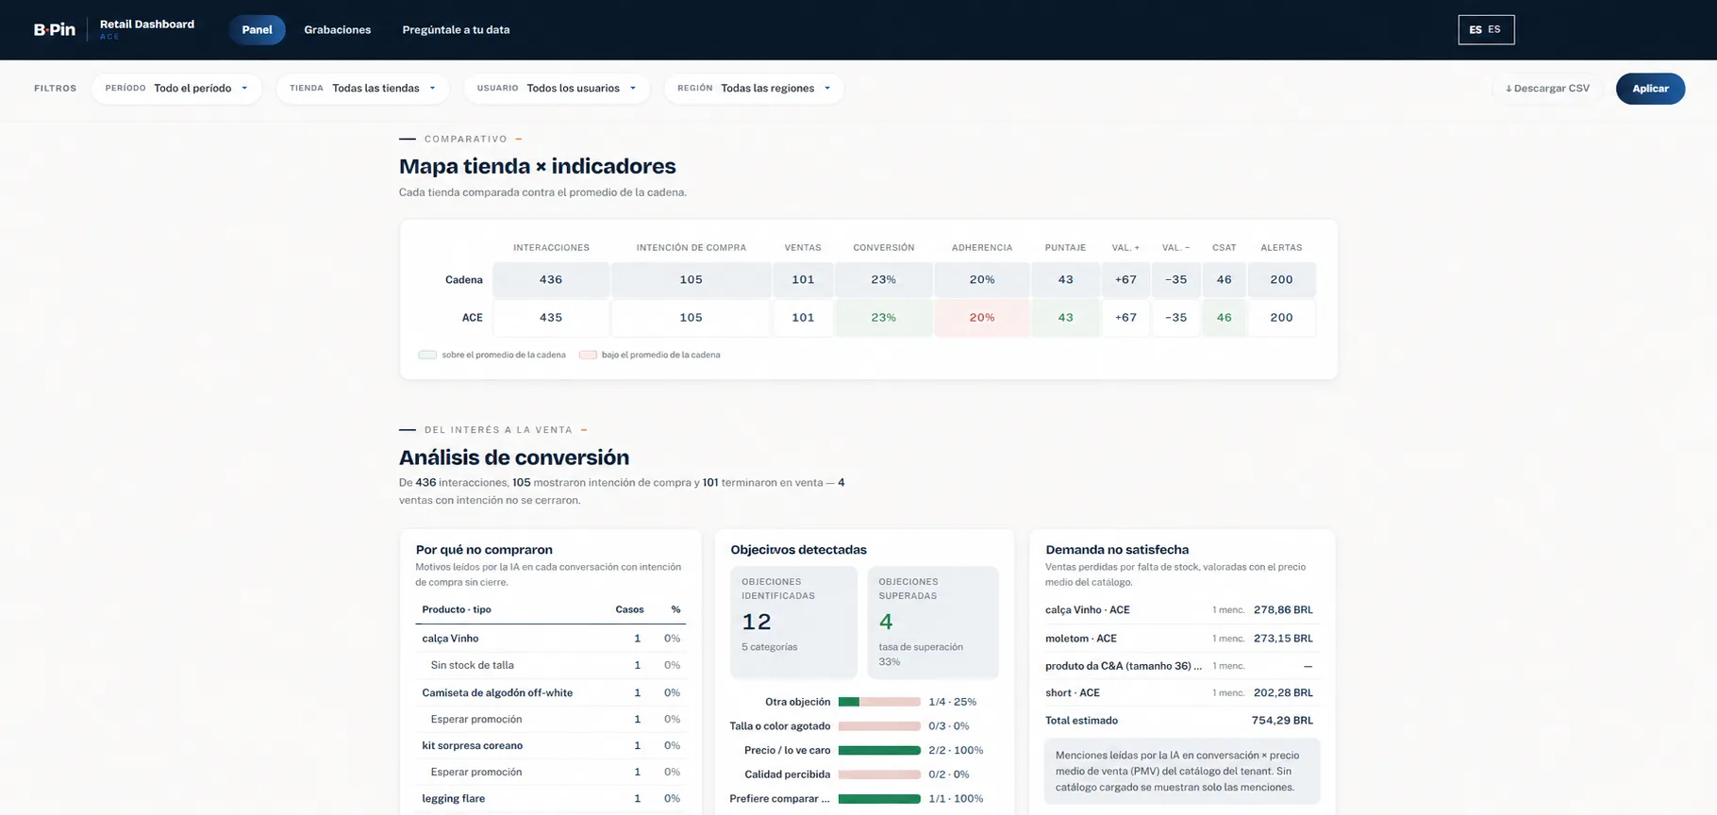The width and height of the screenshot is (1717, 815).
Task: Select Camiseta de algodón off-white row
Action: (x=551, y=692)
